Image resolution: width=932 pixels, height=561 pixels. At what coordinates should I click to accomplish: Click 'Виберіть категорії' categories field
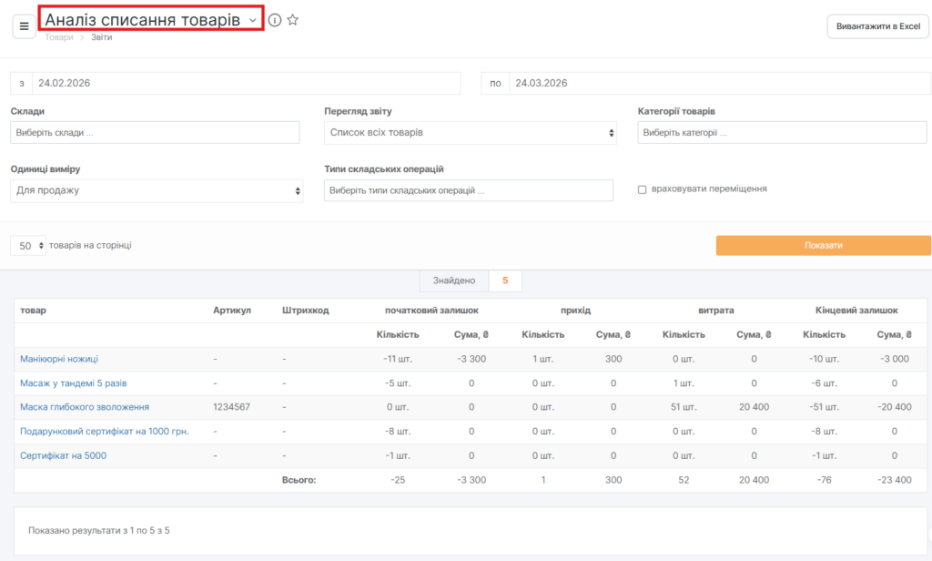click(x=782, y=133)
